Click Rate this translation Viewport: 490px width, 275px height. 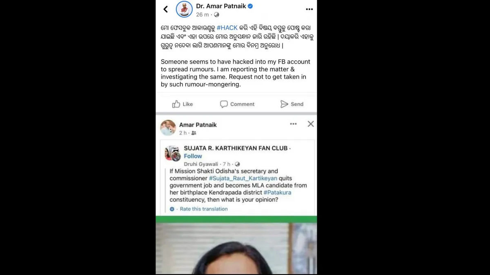204,209
